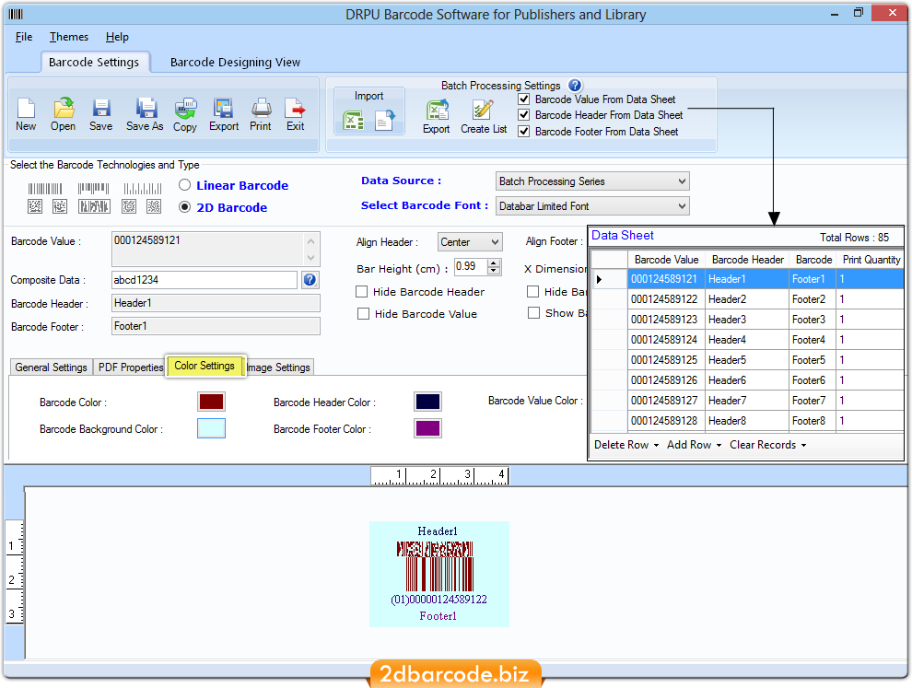912x688 pixels.
Task: Select last 2D barcode sample icon
Action: [x=154, y=206]
